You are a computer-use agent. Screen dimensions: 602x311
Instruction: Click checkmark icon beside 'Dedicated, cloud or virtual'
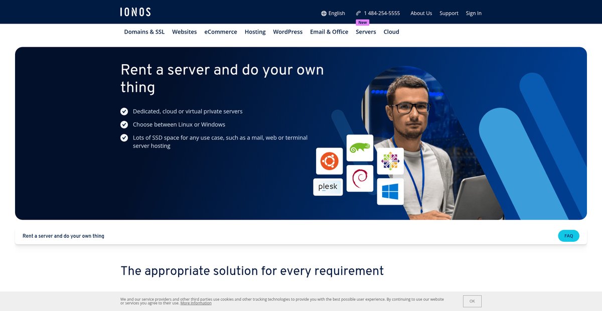(x=124, y=111)
